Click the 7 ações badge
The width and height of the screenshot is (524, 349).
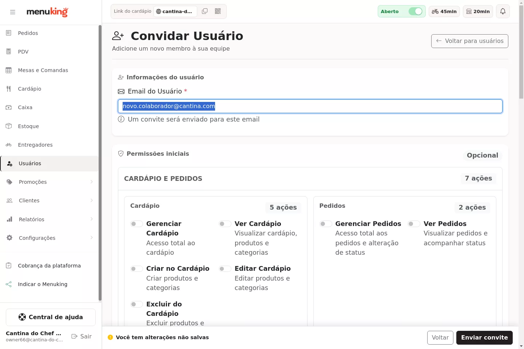click(x=479, y=178)
